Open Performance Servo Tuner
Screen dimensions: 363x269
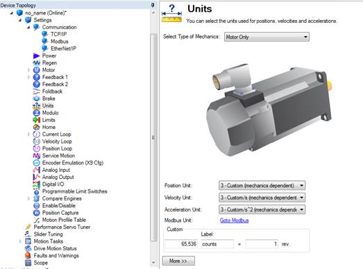click(x=62, y=227)
